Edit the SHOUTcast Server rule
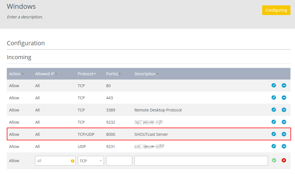Screen dimensions: 295x174 (274, 134)
